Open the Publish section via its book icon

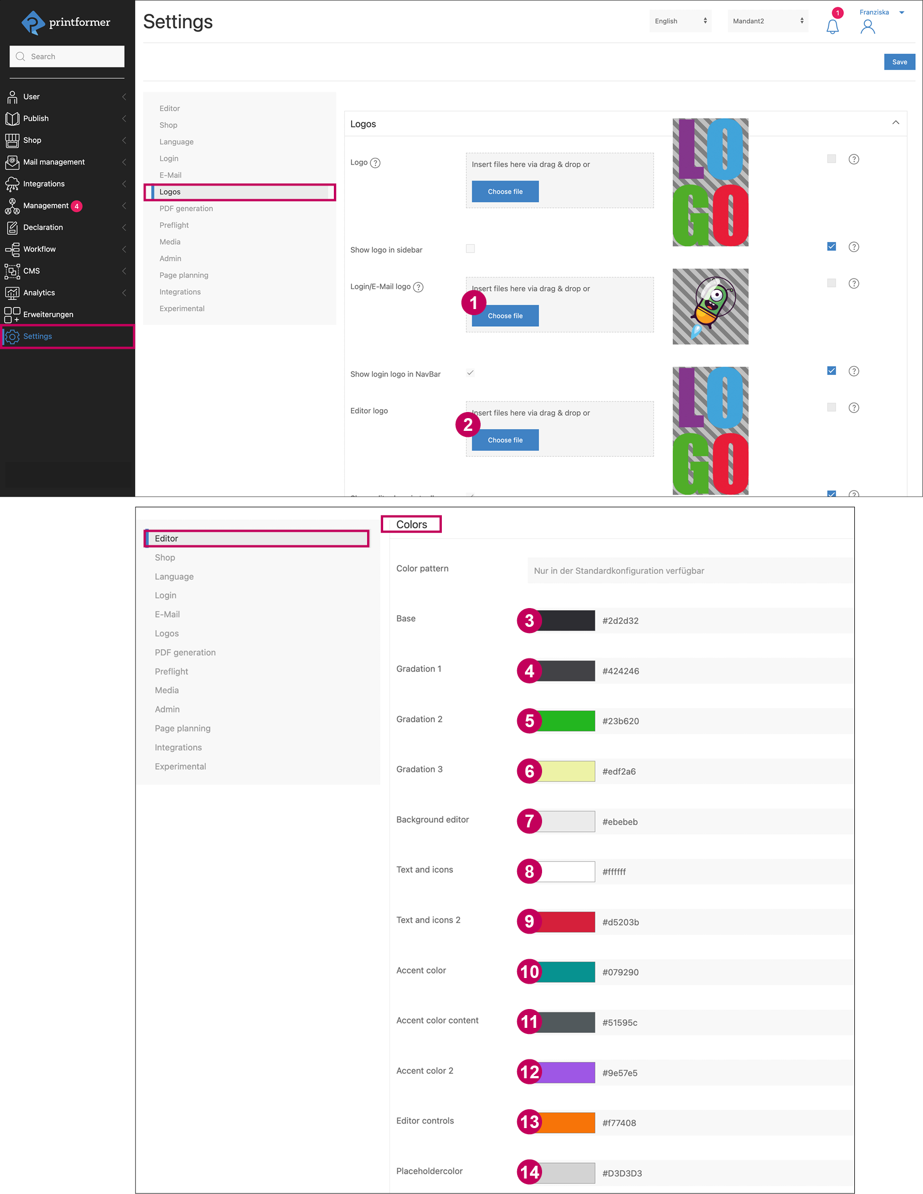pyautogui.click(x=12, y=118)
